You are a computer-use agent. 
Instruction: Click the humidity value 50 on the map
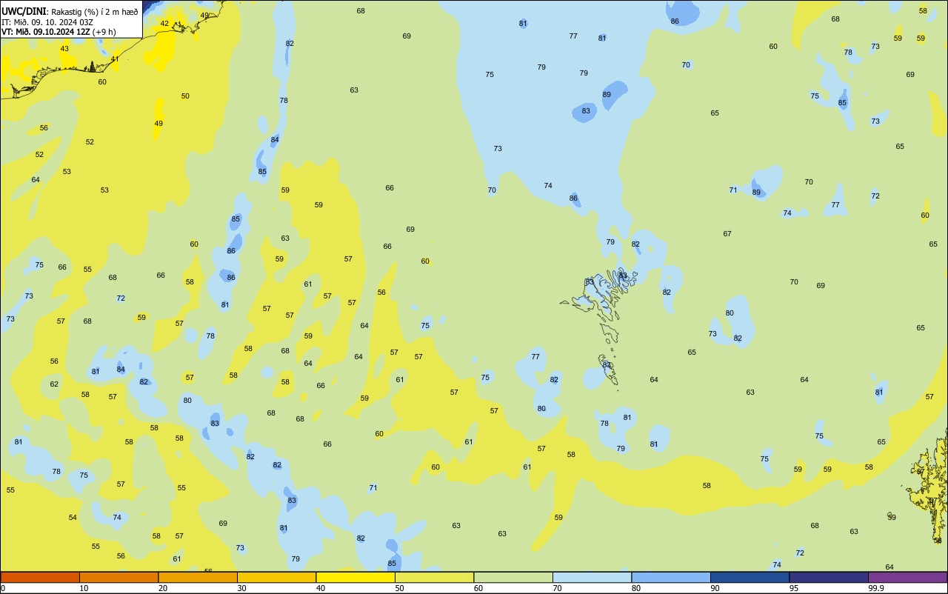pyautogui.click(x=185, y=96)
